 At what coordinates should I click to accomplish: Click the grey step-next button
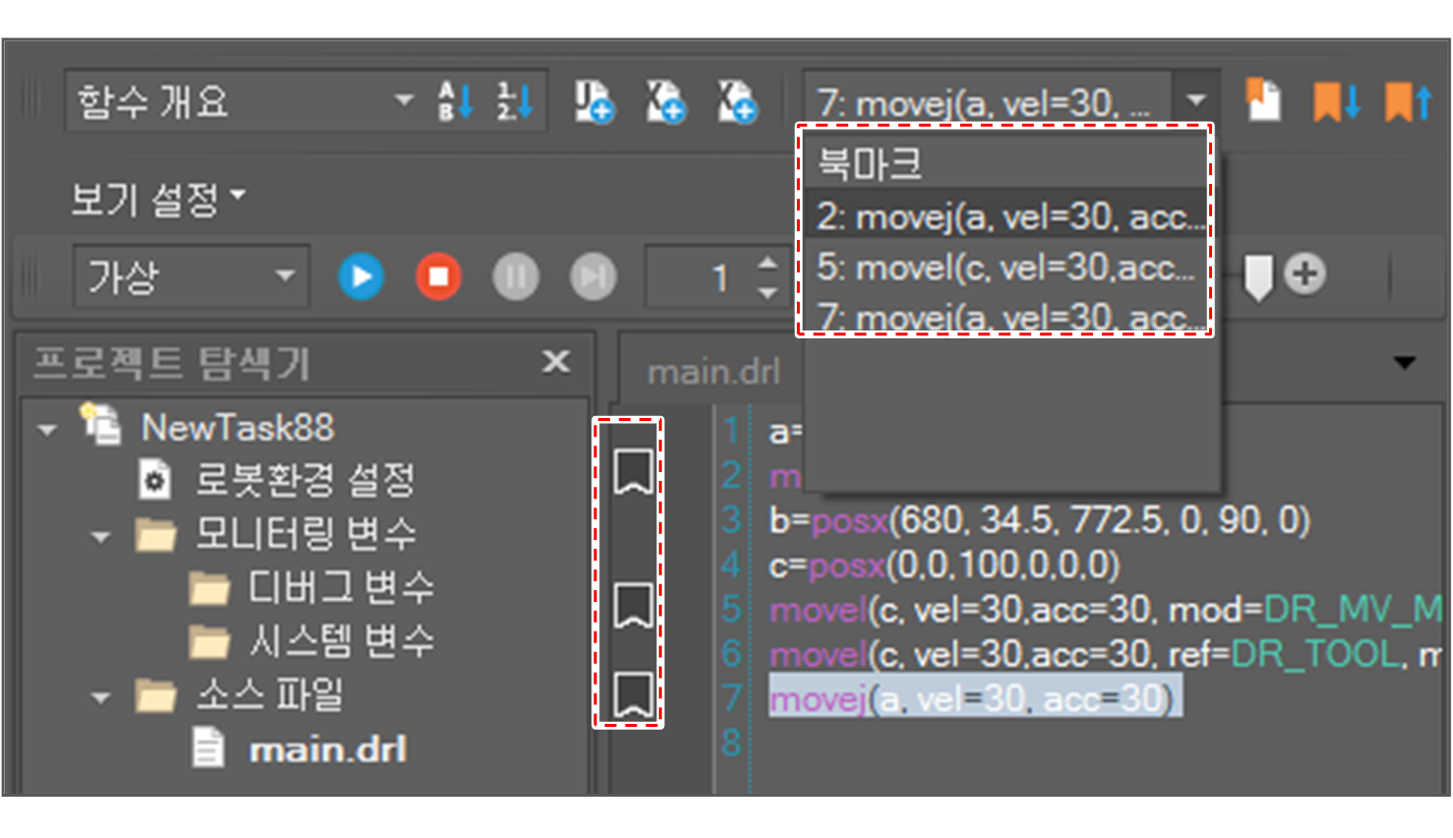(x=592, y=276)
